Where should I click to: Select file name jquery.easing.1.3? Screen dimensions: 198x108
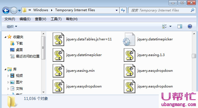[x=151, y=55]
